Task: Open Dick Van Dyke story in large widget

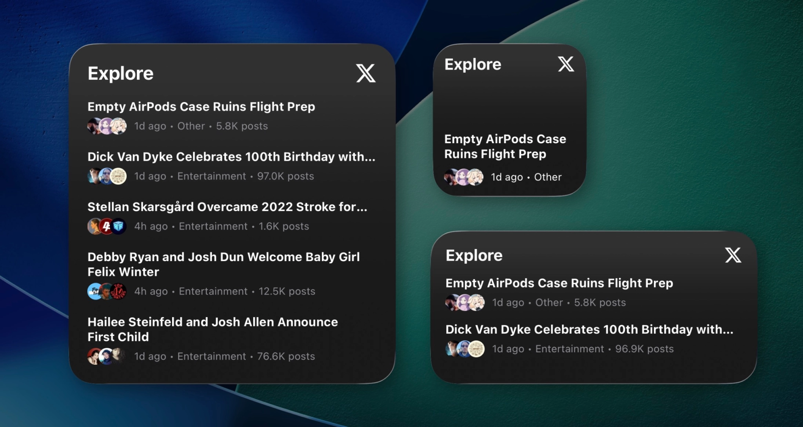Action: [231, 157]
